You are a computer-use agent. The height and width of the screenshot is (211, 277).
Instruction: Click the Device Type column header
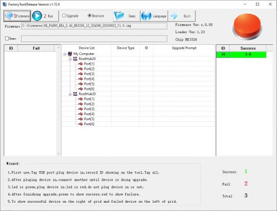pos(126,48)
